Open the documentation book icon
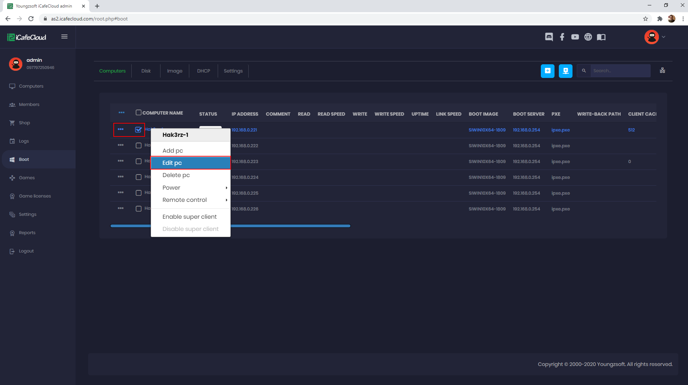 601,37
